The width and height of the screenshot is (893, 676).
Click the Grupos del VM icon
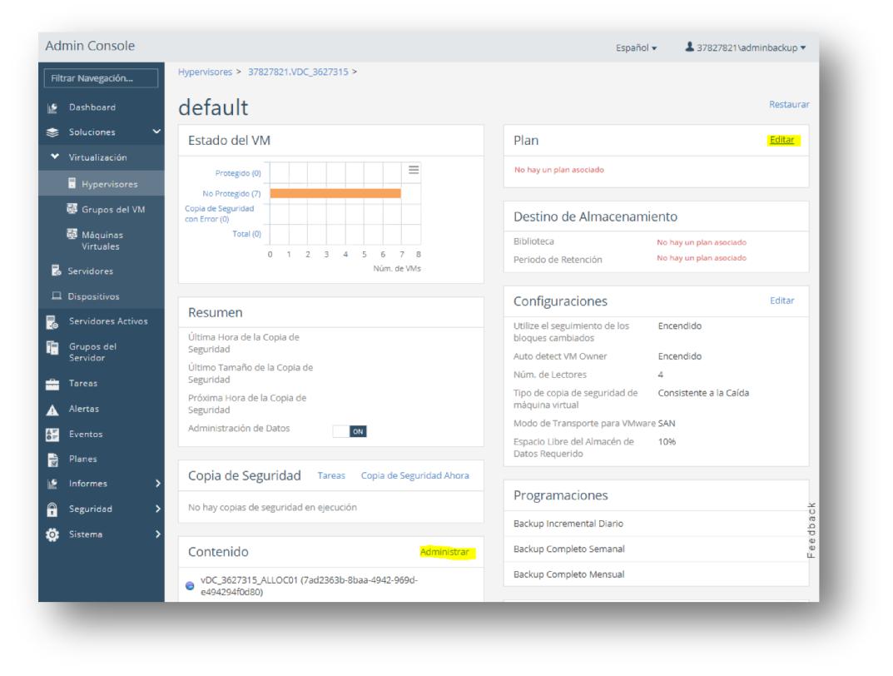(x=72, y=208)
